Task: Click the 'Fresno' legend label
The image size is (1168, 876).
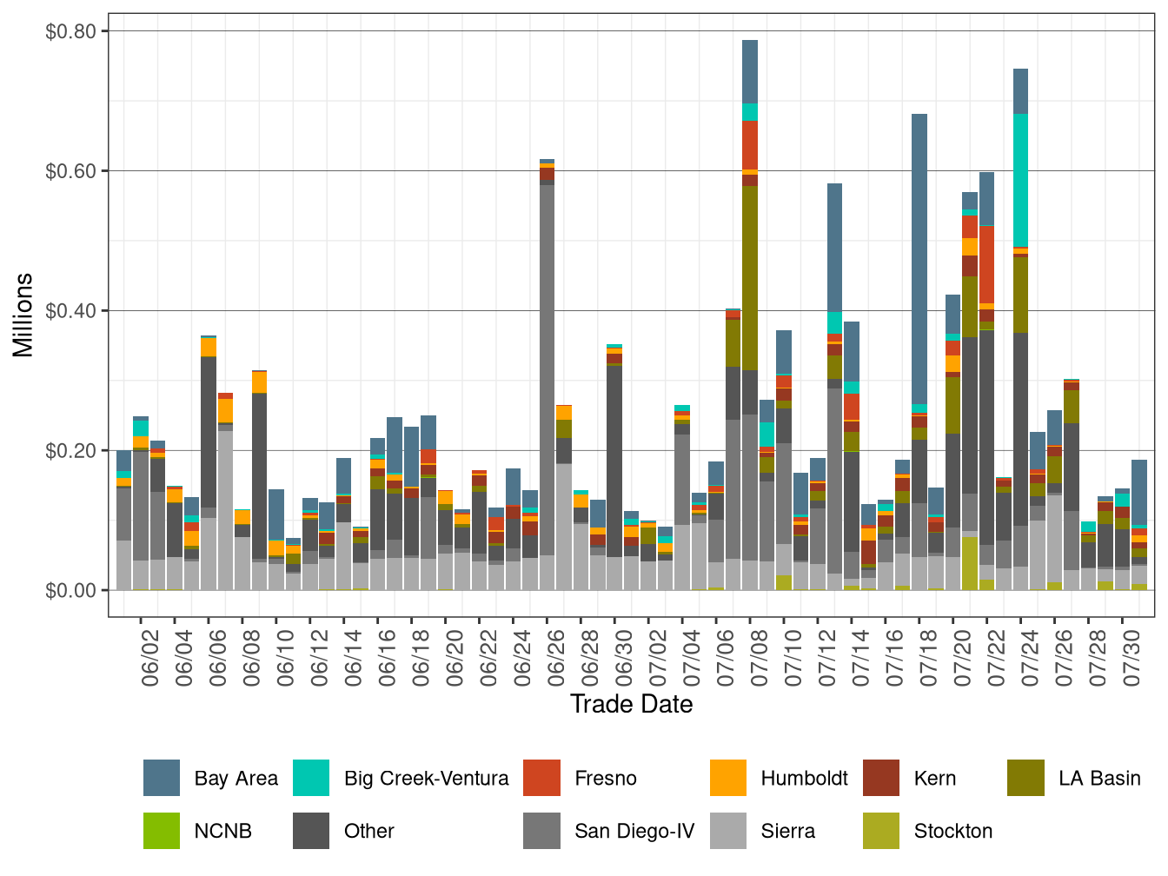Action: [606, 779]
